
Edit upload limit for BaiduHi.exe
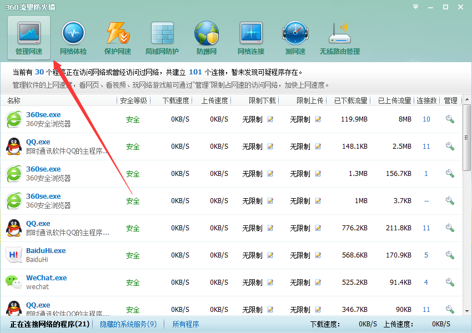[x=318, y=255]
